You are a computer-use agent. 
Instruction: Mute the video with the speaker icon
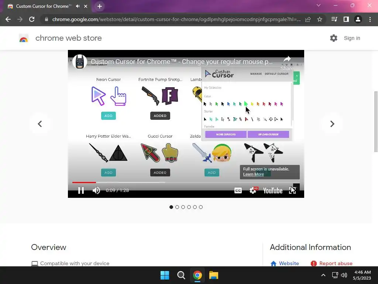point(96,190)
